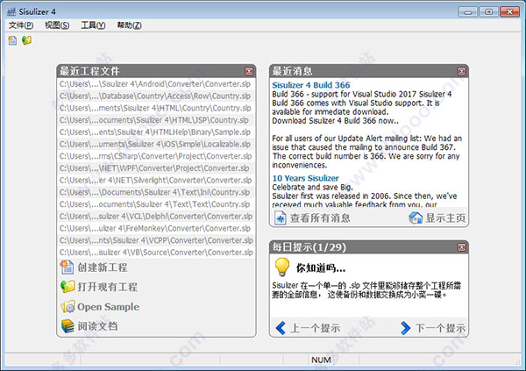Viewport: 526px width, 371px height.
Task: Open the 10 Years Sisulizer news headline
Action: (305, 178)
